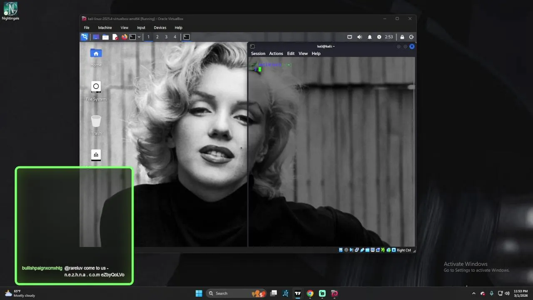Open Google Chrome from Windows taskbar
533x300 pixels.
[310, 293]
